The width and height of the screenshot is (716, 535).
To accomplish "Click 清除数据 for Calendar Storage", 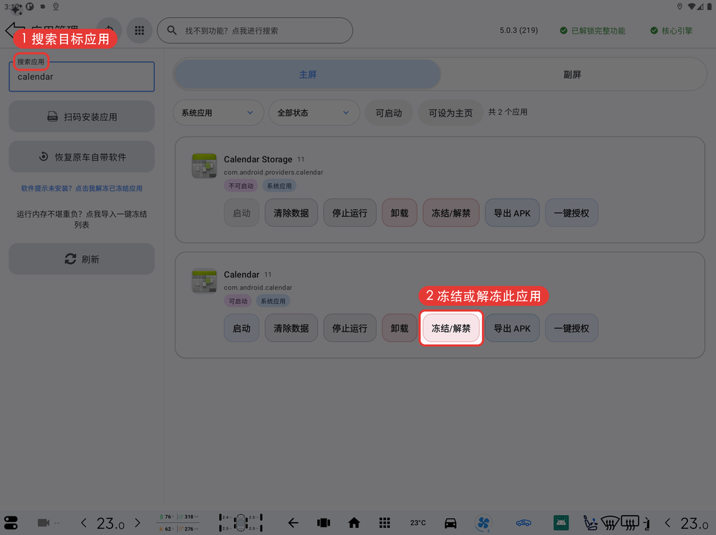I will click(x=291, y=213).
